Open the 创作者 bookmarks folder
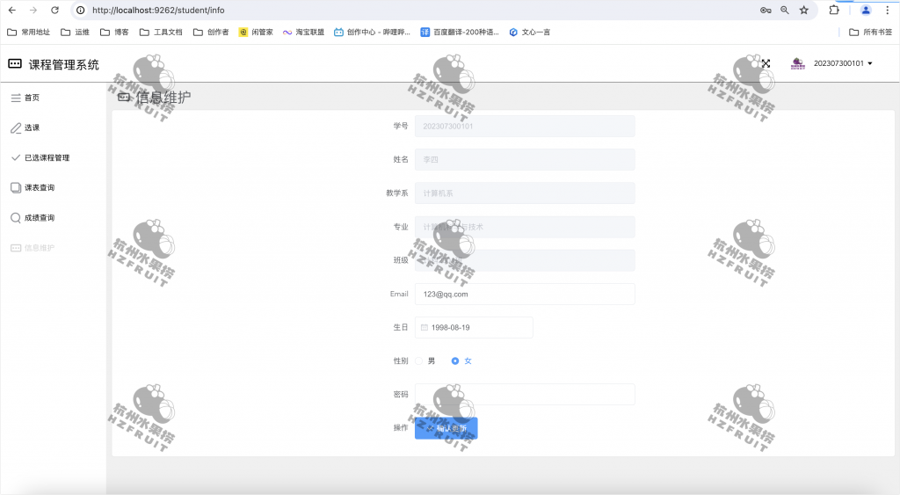900x495 pixels. (x=211, y=33)
